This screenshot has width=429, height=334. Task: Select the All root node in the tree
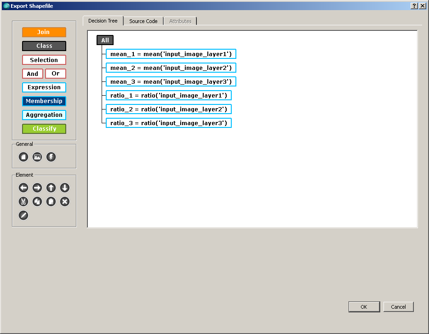105,40
